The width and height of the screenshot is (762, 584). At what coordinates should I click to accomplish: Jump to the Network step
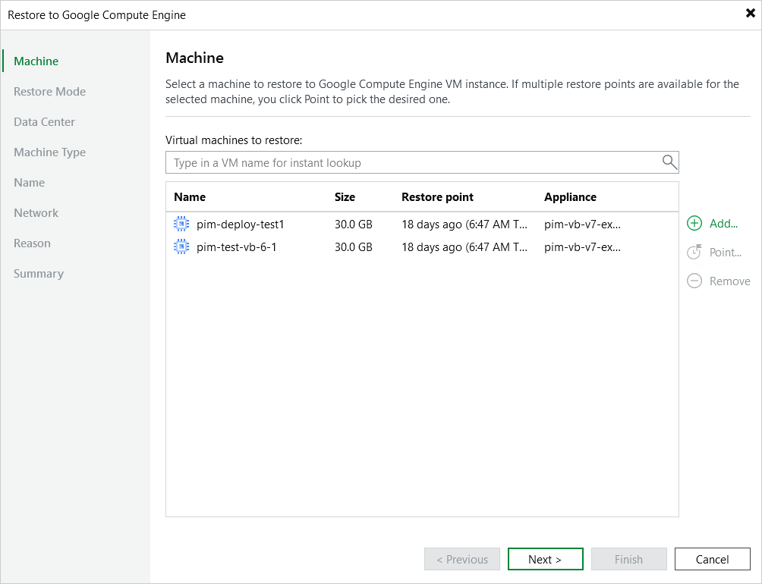(36, 212)
